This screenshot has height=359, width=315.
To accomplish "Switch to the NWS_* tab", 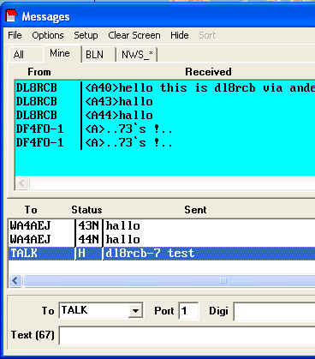I will [137, 54].
